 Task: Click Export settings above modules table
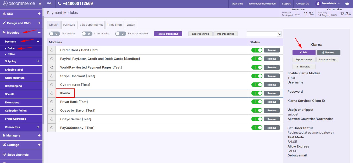tap(201, 34)
